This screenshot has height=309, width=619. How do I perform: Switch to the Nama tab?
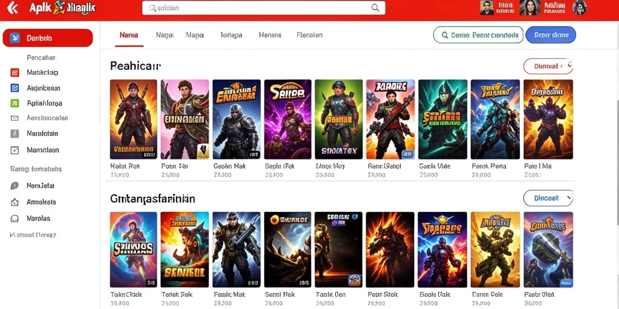click(129, 35)
